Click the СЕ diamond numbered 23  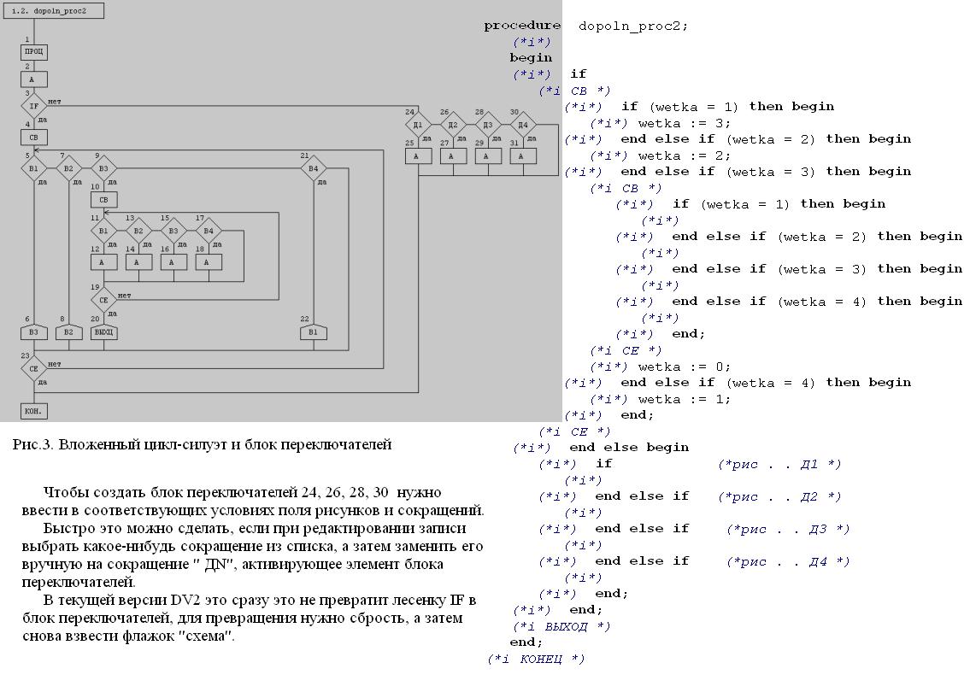pos(33,369)
